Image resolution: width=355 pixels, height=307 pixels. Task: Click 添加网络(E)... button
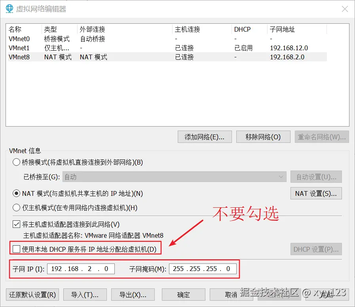[x=205, y=137]
